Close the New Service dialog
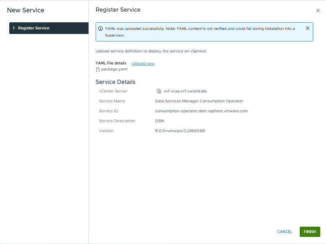Image resolution: width=326 pixels, height=244 pixels. coord(318,11)
